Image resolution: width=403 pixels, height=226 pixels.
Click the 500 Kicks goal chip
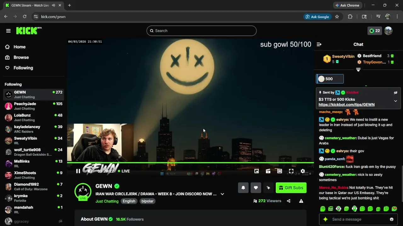tap(330, 79)
